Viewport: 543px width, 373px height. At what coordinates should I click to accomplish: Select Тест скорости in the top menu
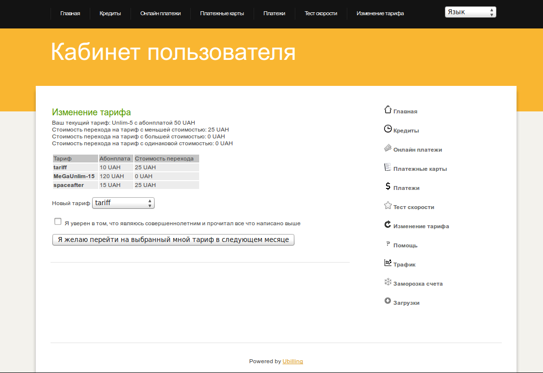pyautogui.click(x=321, y=14)
